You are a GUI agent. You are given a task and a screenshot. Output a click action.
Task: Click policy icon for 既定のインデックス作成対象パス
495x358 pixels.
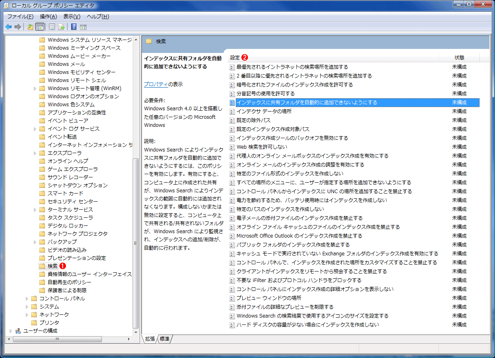point(232,129)
